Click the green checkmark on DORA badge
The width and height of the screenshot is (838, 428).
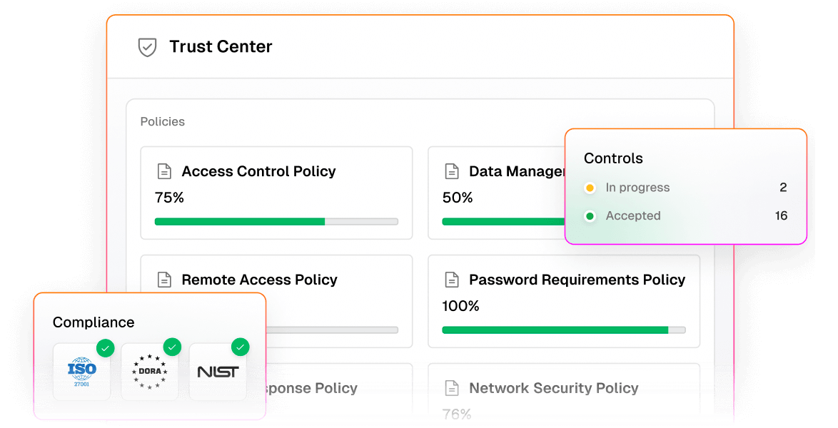pos(172,347)
